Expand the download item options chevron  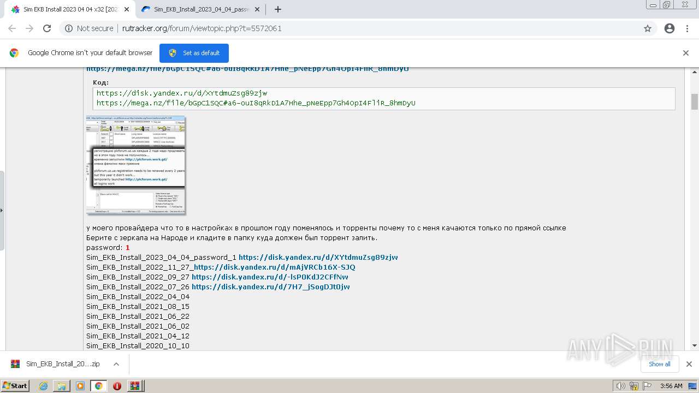(116, 364)
